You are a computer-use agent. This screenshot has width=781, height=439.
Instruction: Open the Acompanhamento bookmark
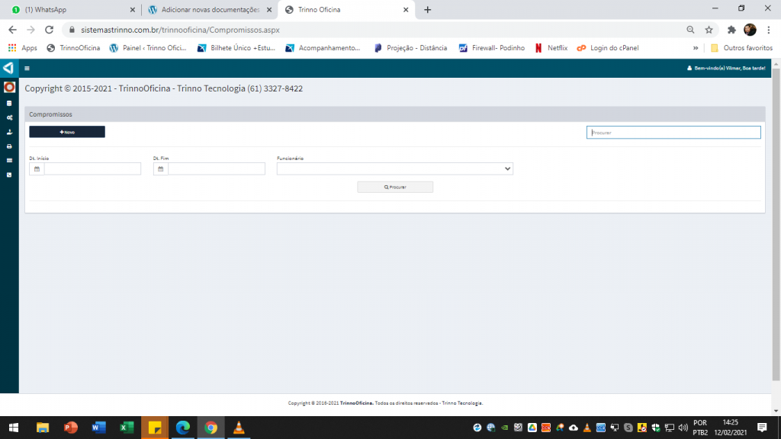coord(323,48)
